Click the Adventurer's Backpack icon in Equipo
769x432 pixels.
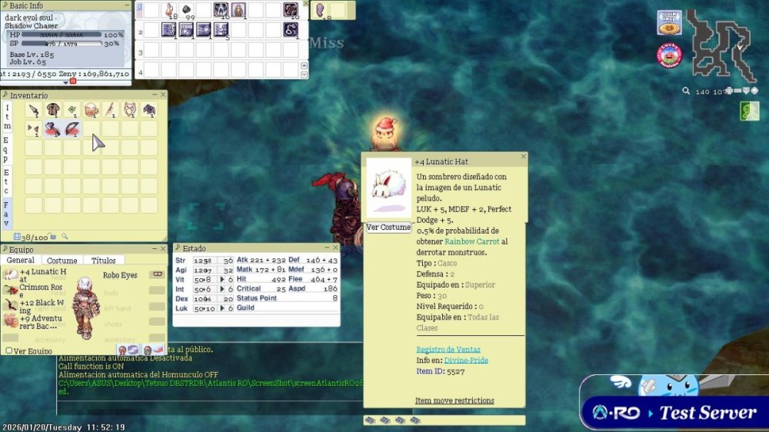click(x=11, y=321)
